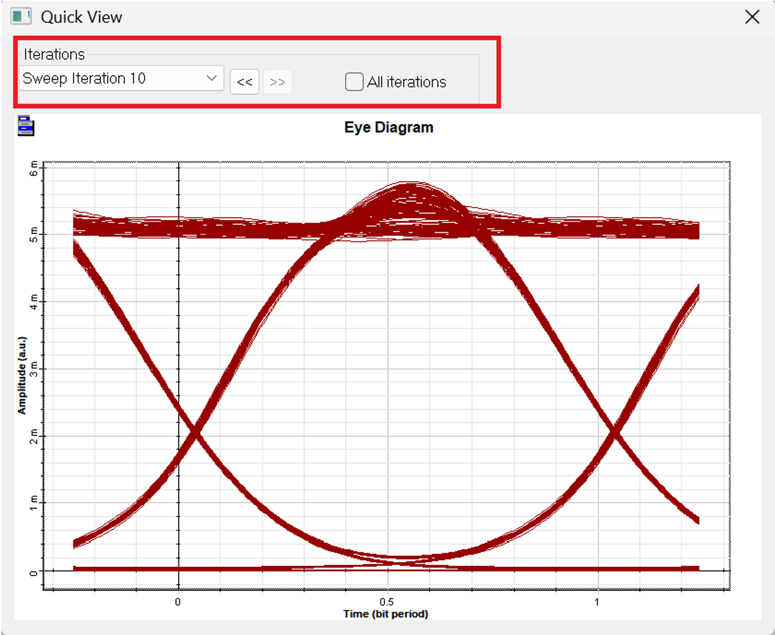Open the Sweep Iteration 10 dropdown

(121, 78)
